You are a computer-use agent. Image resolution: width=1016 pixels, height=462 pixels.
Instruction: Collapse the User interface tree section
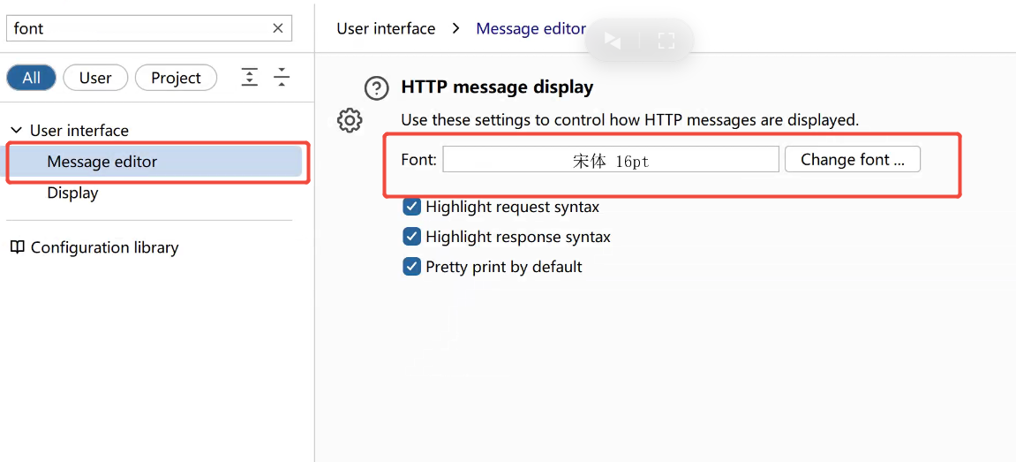coord(16,130)
